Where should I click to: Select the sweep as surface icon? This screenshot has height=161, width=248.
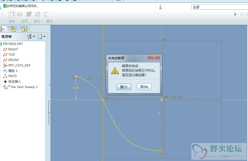pos(20,14)
